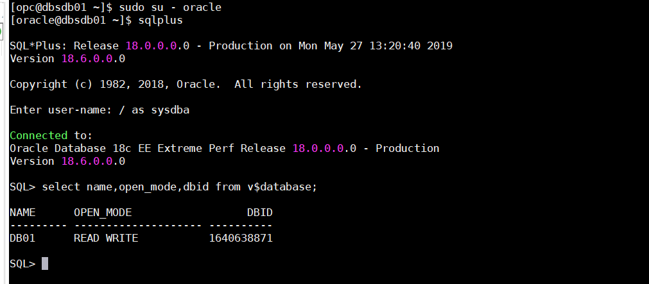Click the v$database word in the query

tap(282, 187)
